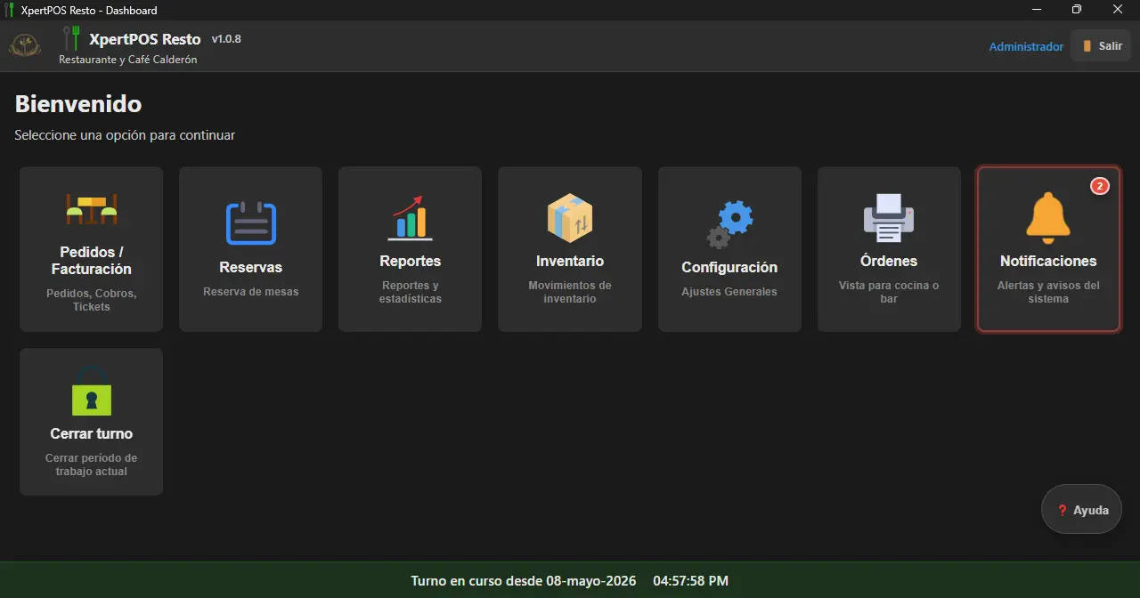Click the Cerrar turno padlock icon

pos(91,391)
